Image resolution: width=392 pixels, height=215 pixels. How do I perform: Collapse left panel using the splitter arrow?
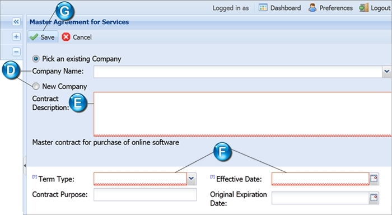25,166
